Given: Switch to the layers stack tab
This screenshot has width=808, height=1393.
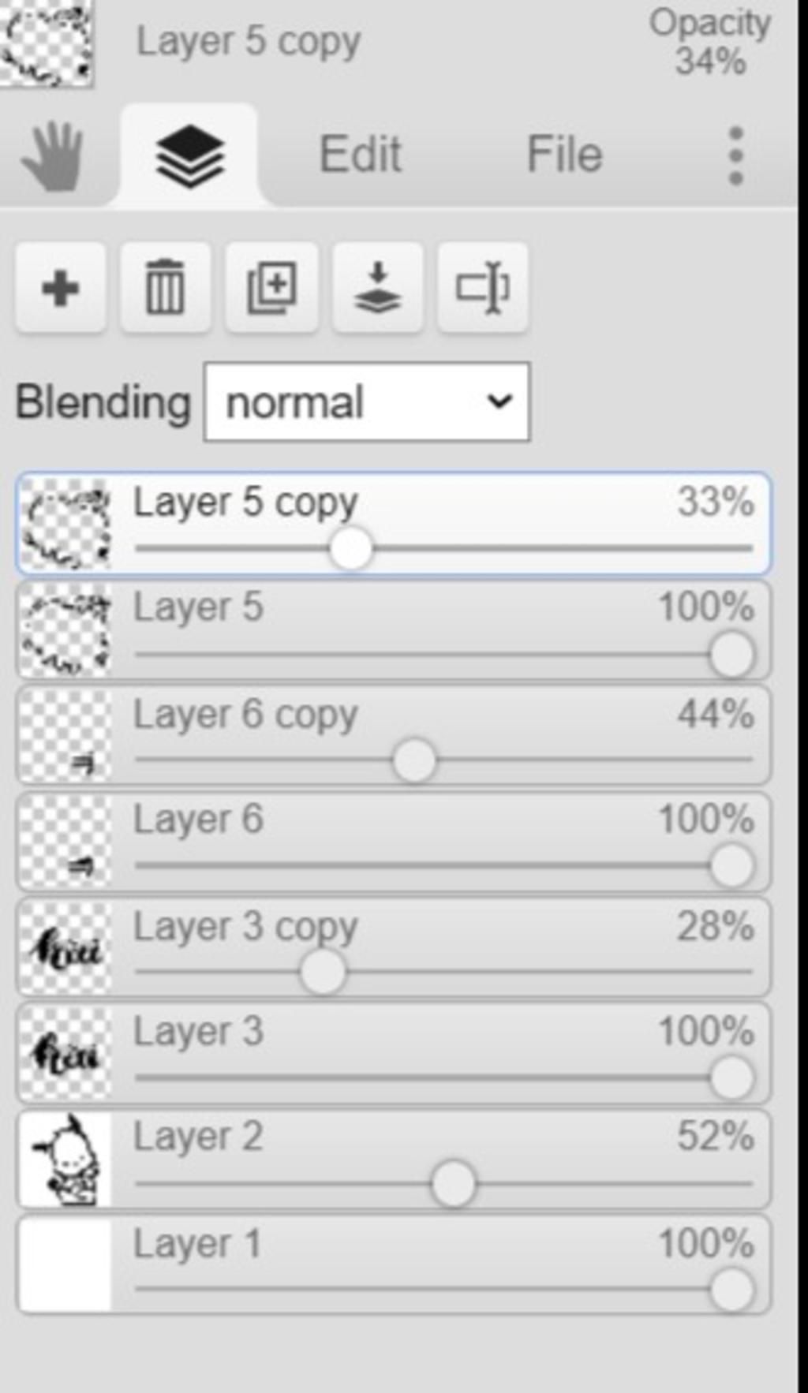Looking at the screenshot, I should coord(189,156).
